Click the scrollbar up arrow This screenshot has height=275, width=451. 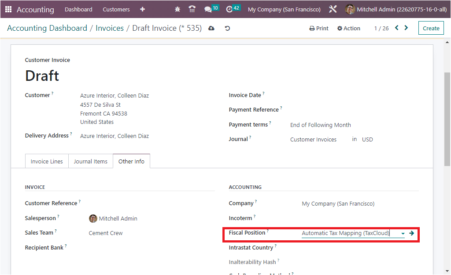[x=447, y=43]
